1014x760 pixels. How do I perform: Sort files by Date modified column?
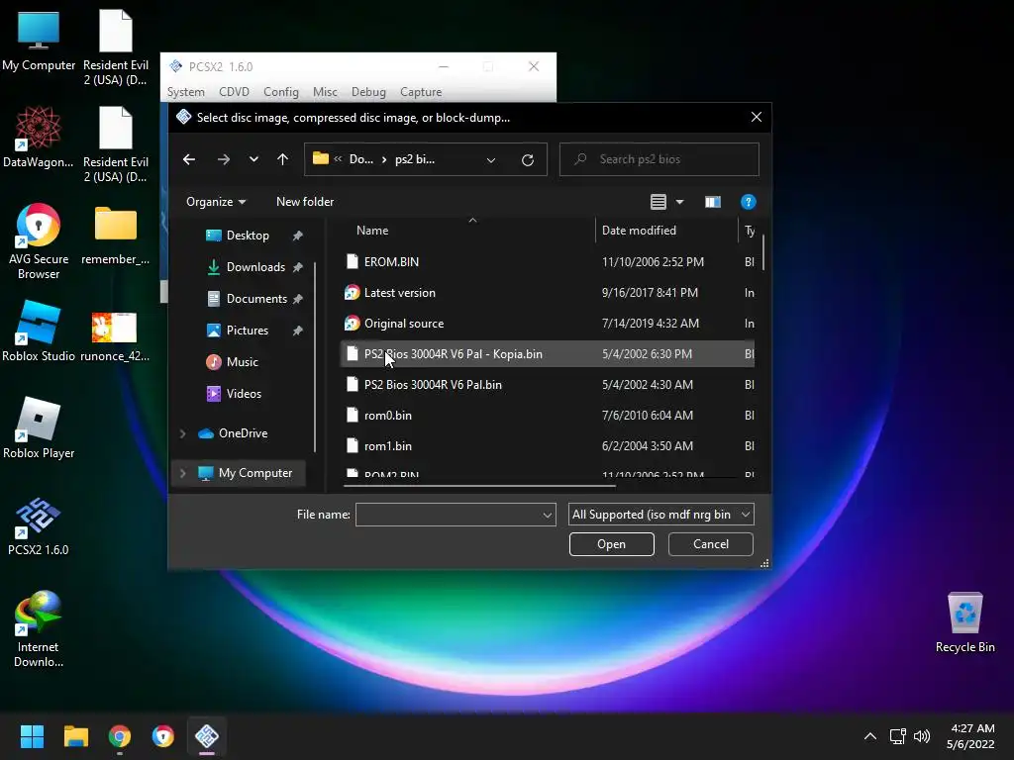pyautogui.click(x=639, y=231)
